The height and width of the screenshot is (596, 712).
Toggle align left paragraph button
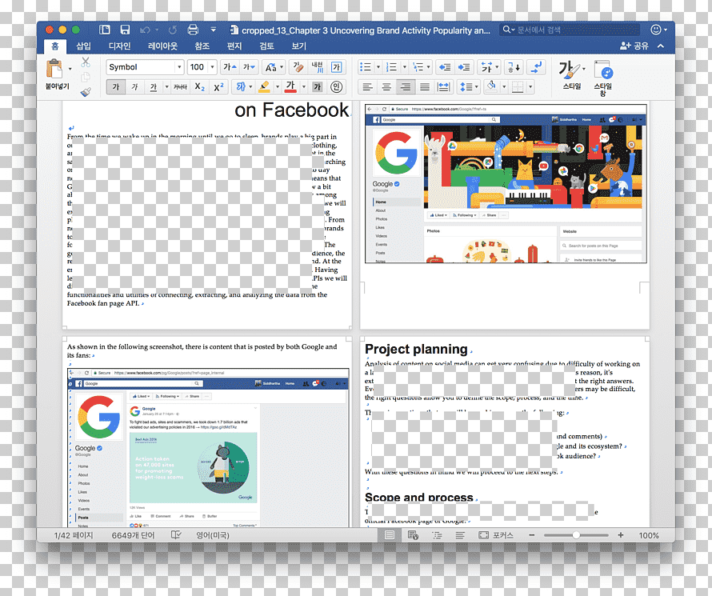367,86
